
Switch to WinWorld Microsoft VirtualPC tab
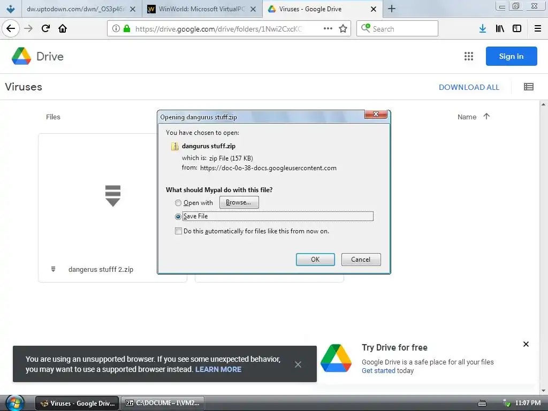tap(202, 9)
